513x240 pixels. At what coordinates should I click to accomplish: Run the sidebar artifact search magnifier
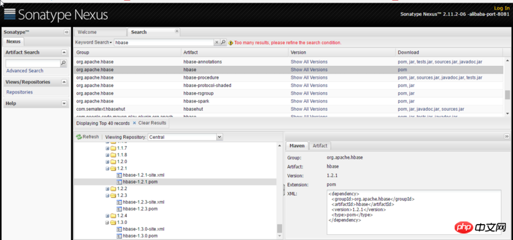63,63
